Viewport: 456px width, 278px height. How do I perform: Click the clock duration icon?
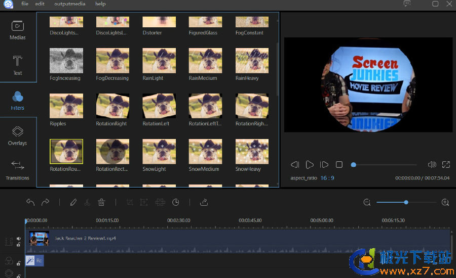175,202
